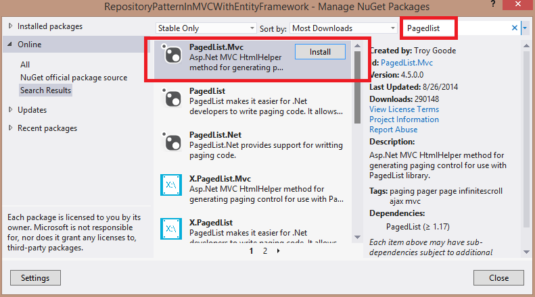The height and width of the screenshot is (297, 535).
Task: Open the Most Downloads sort dropdown
Action: click(343, 28)
